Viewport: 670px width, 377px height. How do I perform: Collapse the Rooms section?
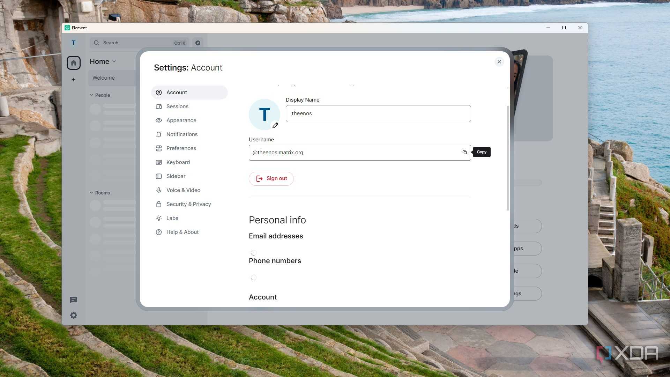100,193
